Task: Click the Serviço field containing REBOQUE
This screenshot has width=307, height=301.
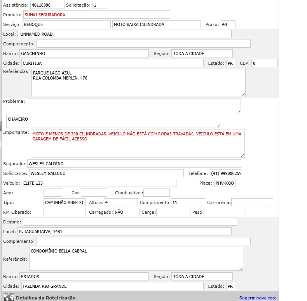Action: coord(66,24)
